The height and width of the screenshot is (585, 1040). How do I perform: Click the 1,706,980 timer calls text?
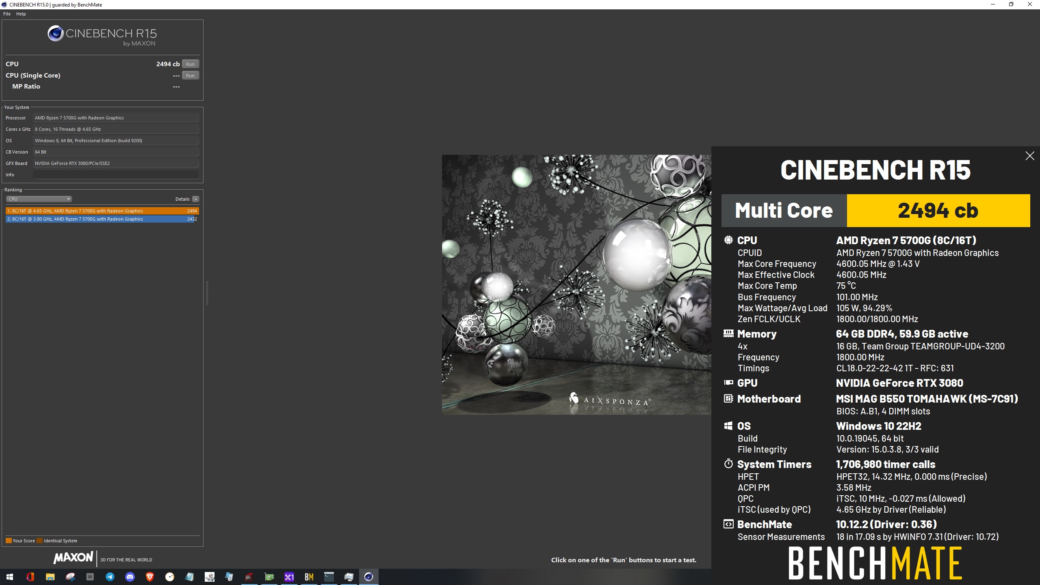(x=886, y=464)
